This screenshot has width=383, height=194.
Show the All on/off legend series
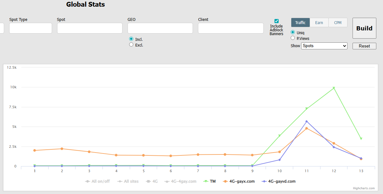coord(97,181)
